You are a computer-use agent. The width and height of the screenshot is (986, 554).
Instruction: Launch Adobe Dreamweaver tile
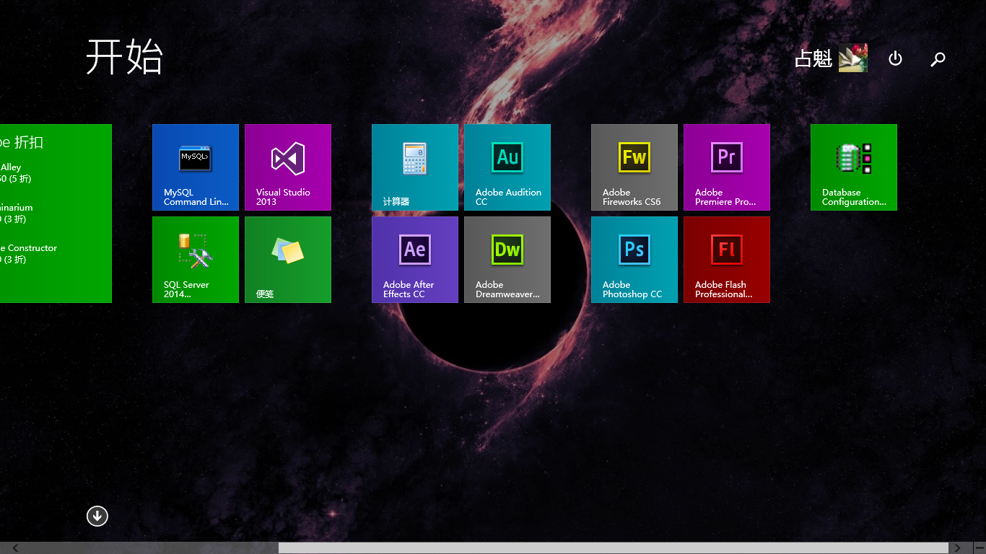tap(507, 260)
